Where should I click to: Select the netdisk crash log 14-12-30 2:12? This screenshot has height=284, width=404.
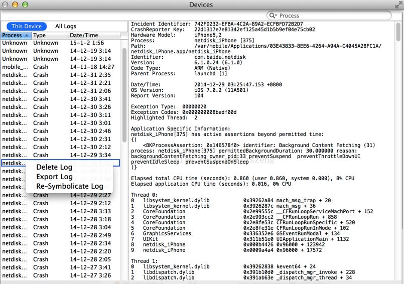click(61, 147)
